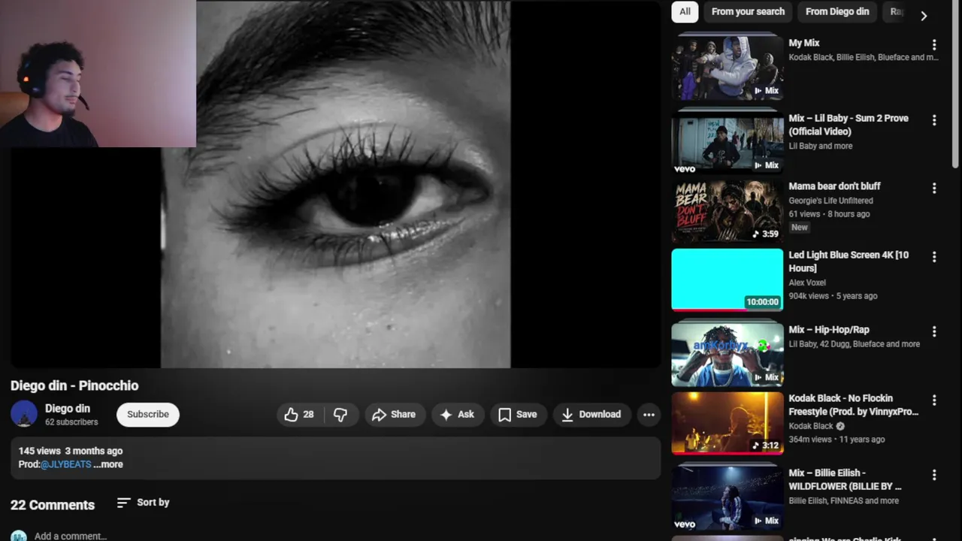Like the Diego din Pinocchio video

pos(299,414)
